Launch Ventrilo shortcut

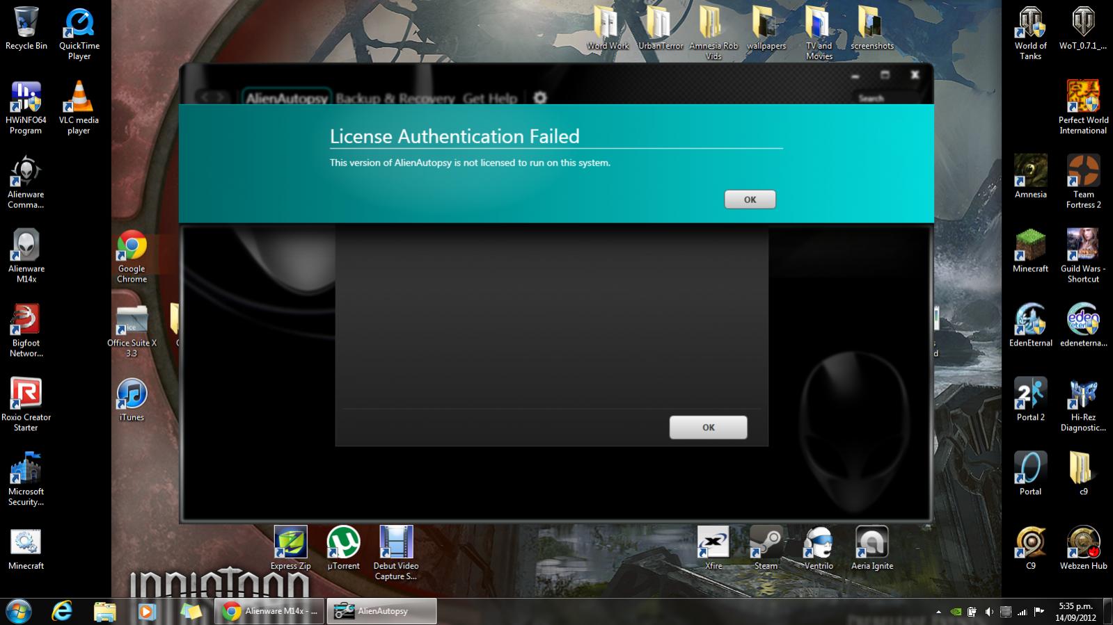click(819, 549)
